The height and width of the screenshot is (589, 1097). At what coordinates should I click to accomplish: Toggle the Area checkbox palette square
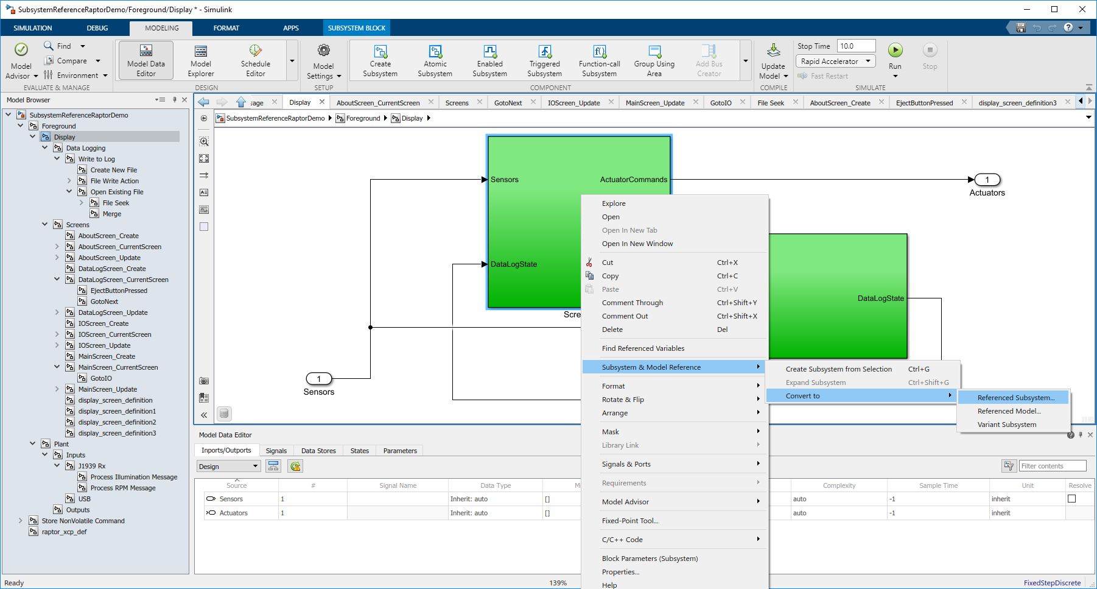(204, 227)
